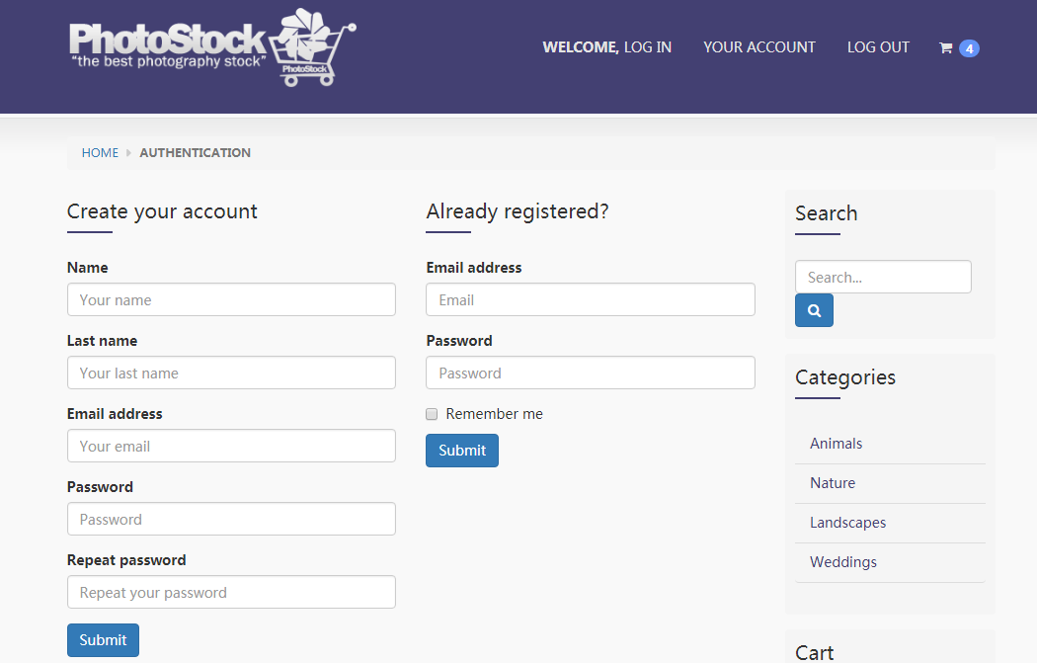Focus the sidebar Search box
The width and height of the screenshot is (1037, 663).
coord(884,277)
